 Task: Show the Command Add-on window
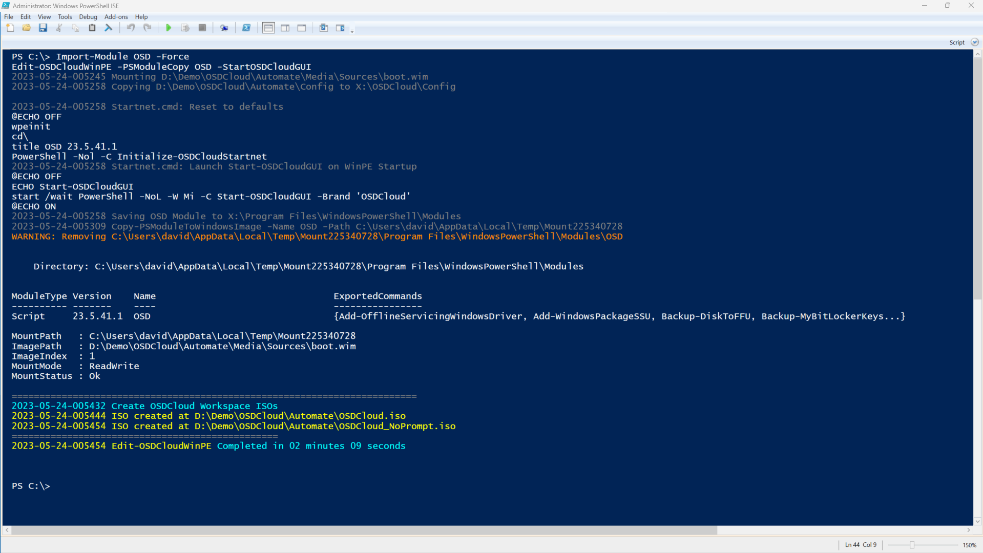(340, 28)
